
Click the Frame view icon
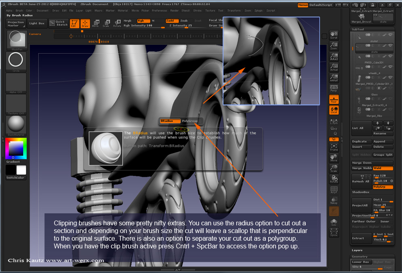334,147
